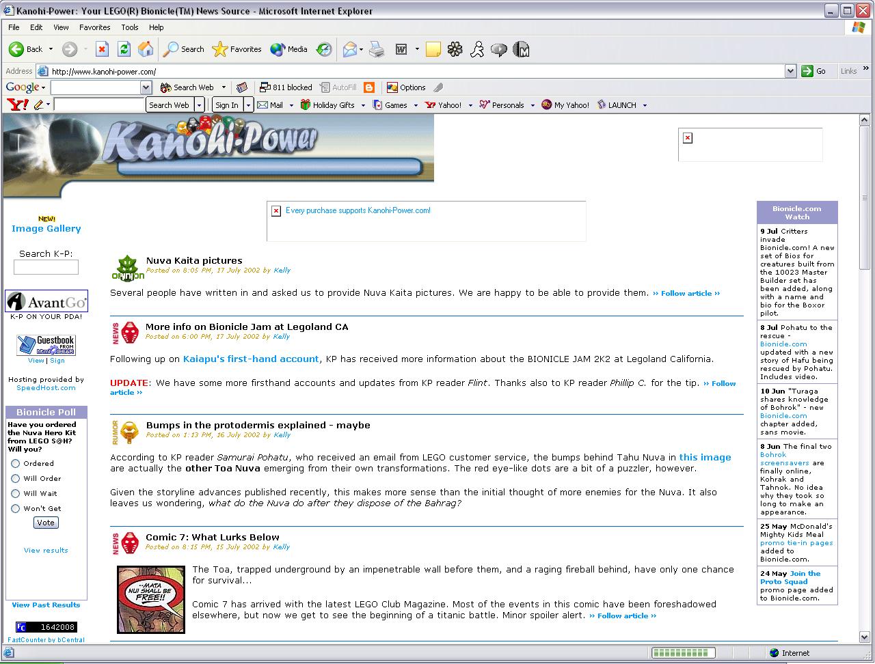Expand the Yahoo Games dropdown arrow
The width and height of the screenshot is (875, 664).
(416, 105)
